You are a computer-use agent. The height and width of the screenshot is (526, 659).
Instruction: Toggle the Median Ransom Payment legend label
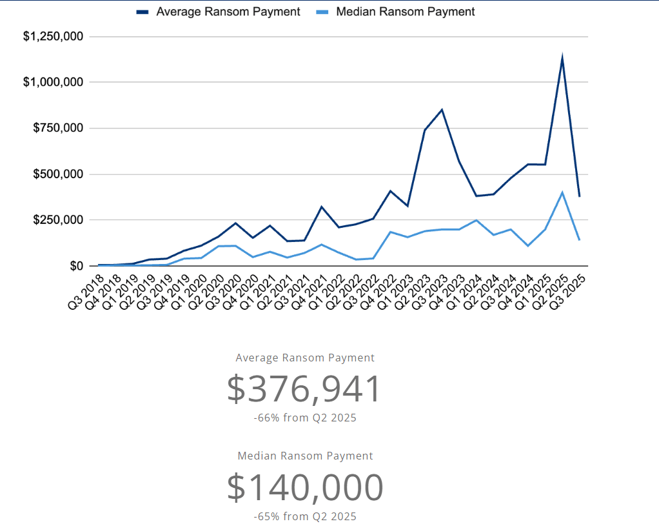point(405,12)
